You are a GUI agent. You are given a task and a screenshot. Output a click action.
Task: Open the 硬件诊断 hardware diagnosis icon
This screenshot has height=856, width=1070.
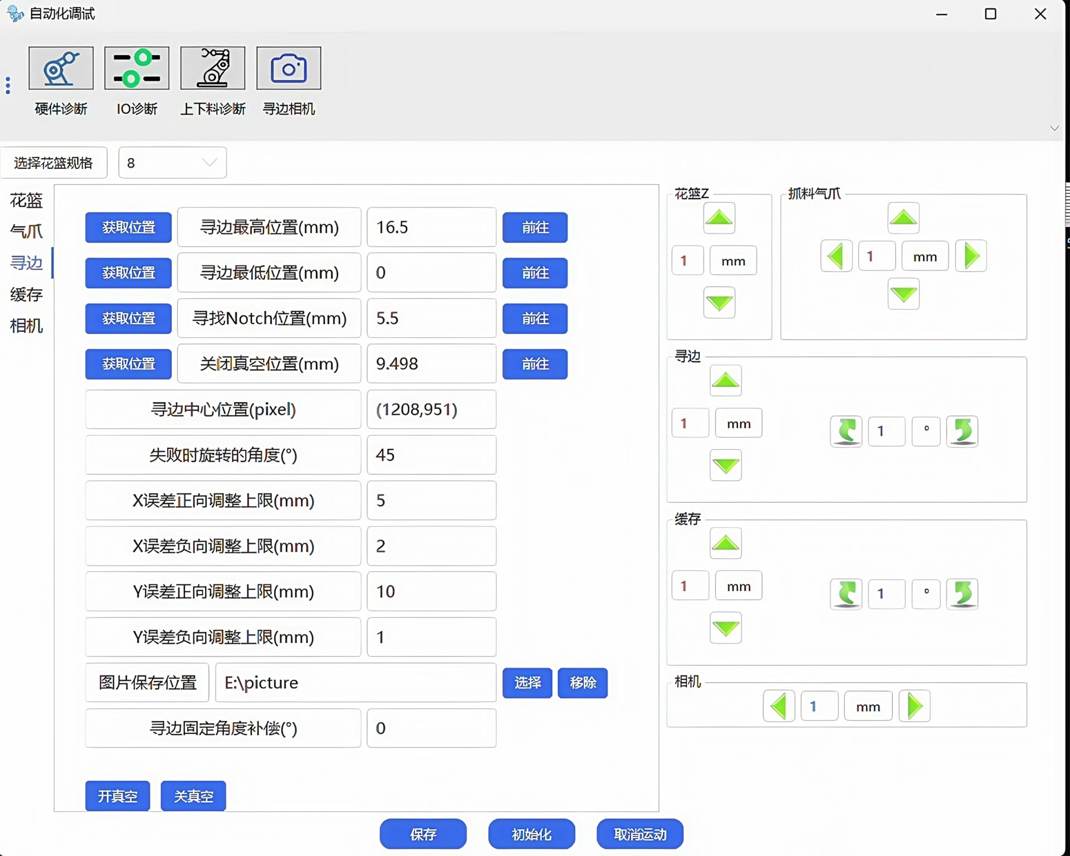(x=61, y=68)
